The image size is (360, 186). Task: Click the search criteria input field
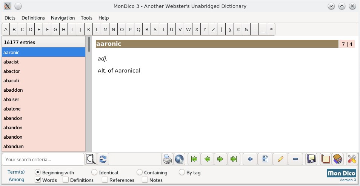pyautogui.click(x=43, y=159)
